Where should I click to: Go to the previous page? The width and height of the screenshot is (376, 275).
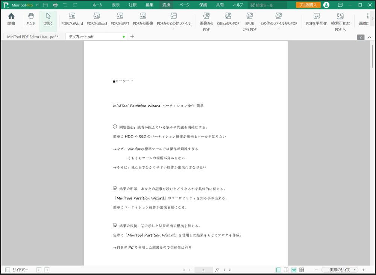(190, 270)
